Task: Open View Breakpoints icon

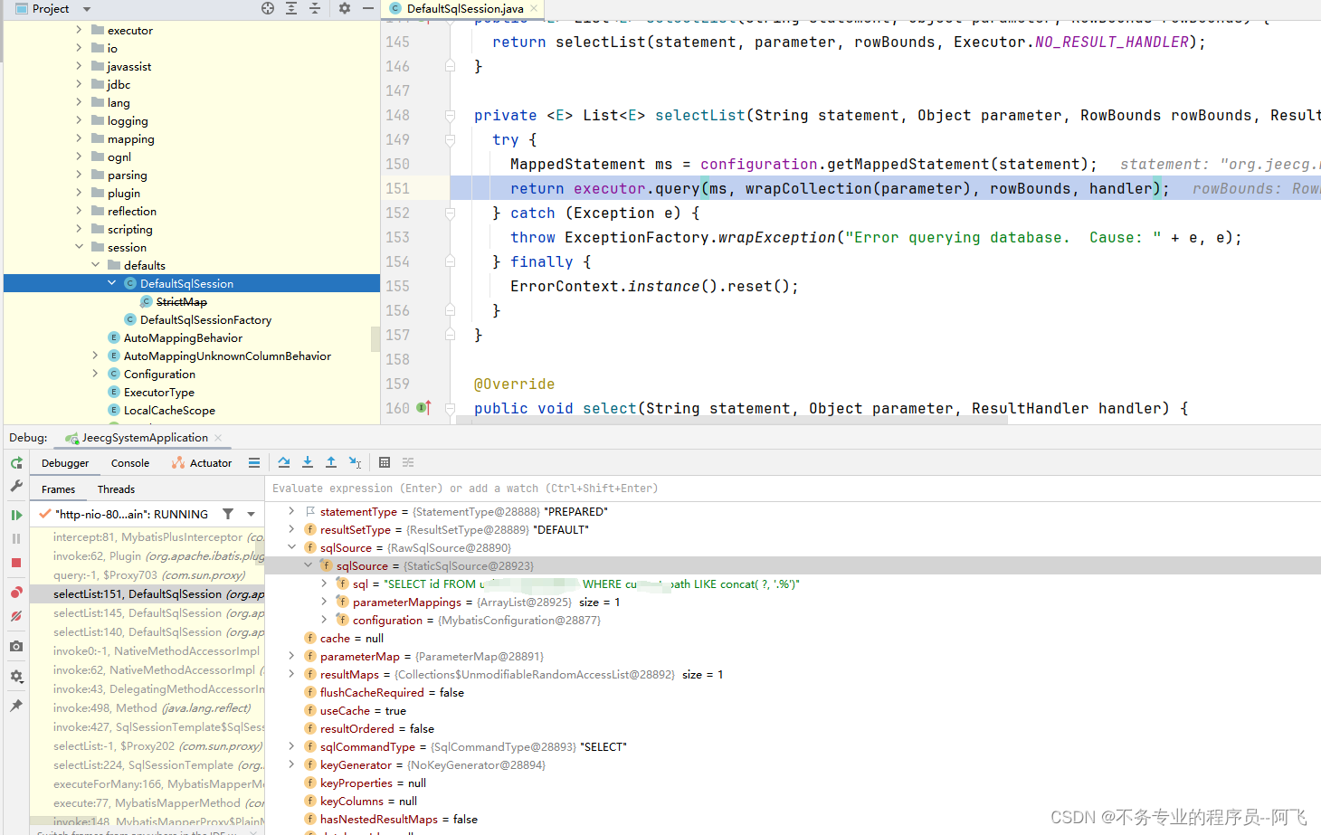Action: pyautogui.click(x=16, y=593)
